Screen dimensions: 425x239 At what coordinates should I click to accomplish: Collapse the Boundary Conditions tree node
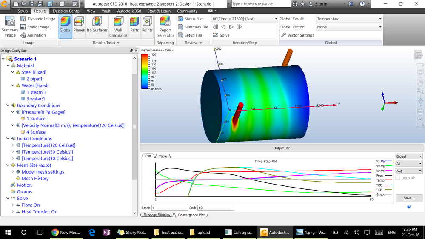click(8, 105)
